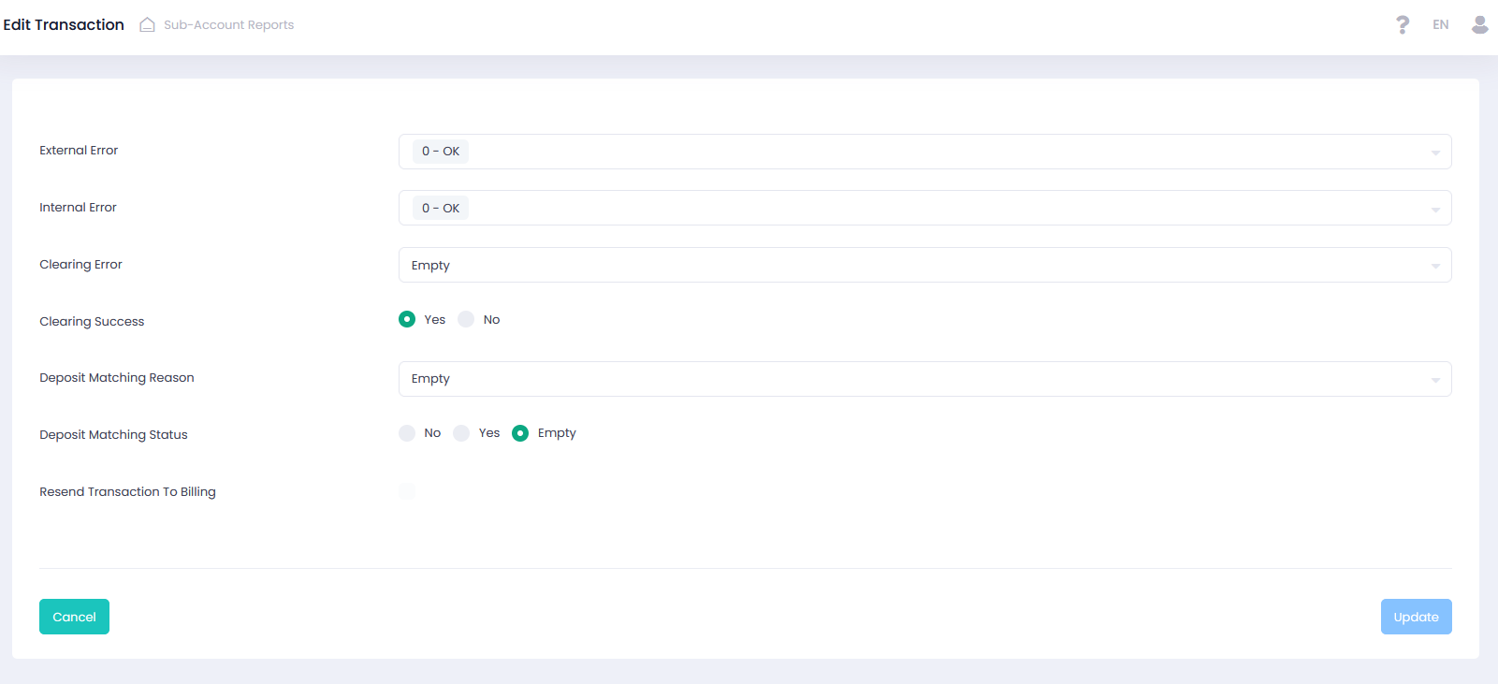Expand the Internal Error dropdown arrow
Screen dimensions: 1498x684
coord(1434,210)
